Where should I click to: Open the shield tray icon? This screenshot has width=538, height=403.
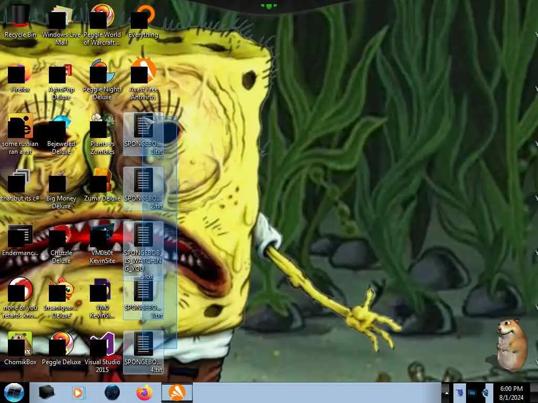click(459, 393)
